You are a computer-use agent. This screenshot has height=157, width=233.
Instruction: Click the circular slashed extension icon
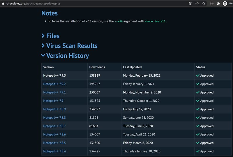[x=212, y=3]
